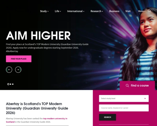Follow the top modern university in Scotland link
The height and width of the screenshot is (126, 157).
point(37,120)
